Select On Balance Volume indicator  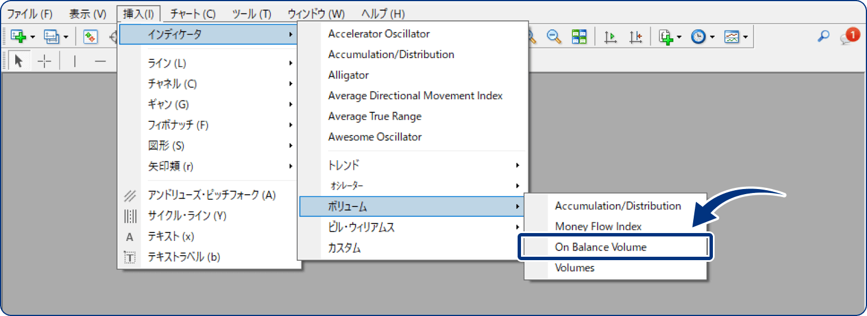[x=601, y=247]
